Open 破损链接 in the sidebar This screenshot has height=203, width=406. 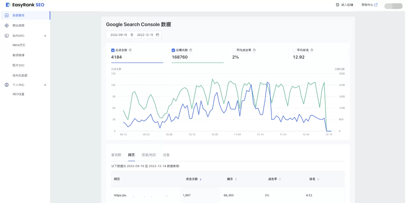coord(18,55)
